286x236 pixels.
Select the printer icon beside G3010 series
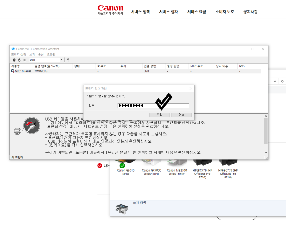[x=13, y=71]
